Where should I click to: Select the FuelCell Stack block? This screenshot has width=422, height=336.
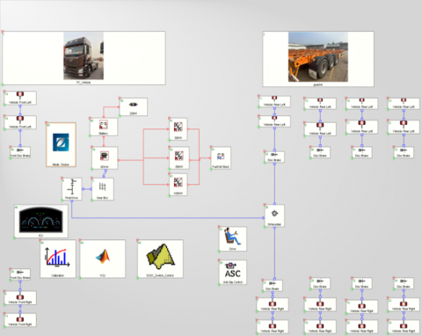(x=221, y=158)
